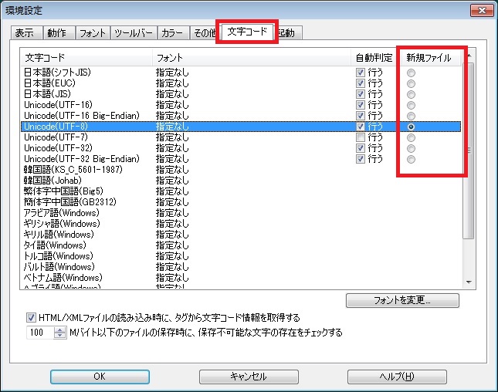Click the フォントを変更... button
The width and height of the screenshot is (498, 392).
[402, 300]
